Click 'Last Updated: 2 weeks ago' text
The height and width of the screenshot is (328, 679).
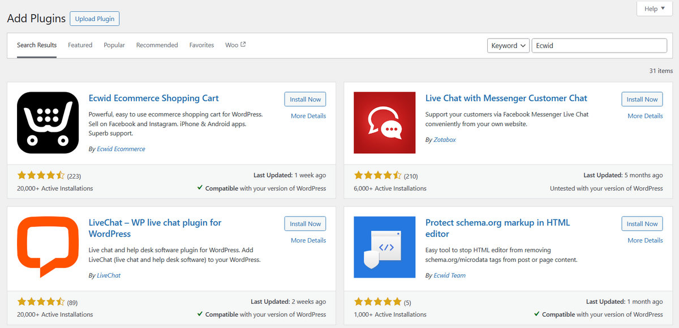pos(288,301)
